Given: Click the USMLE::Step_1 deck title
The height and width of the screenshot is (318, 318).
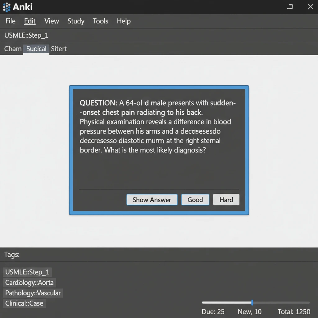Looking at the screenshot, I should pyautogui.click(x=26, y=35).
